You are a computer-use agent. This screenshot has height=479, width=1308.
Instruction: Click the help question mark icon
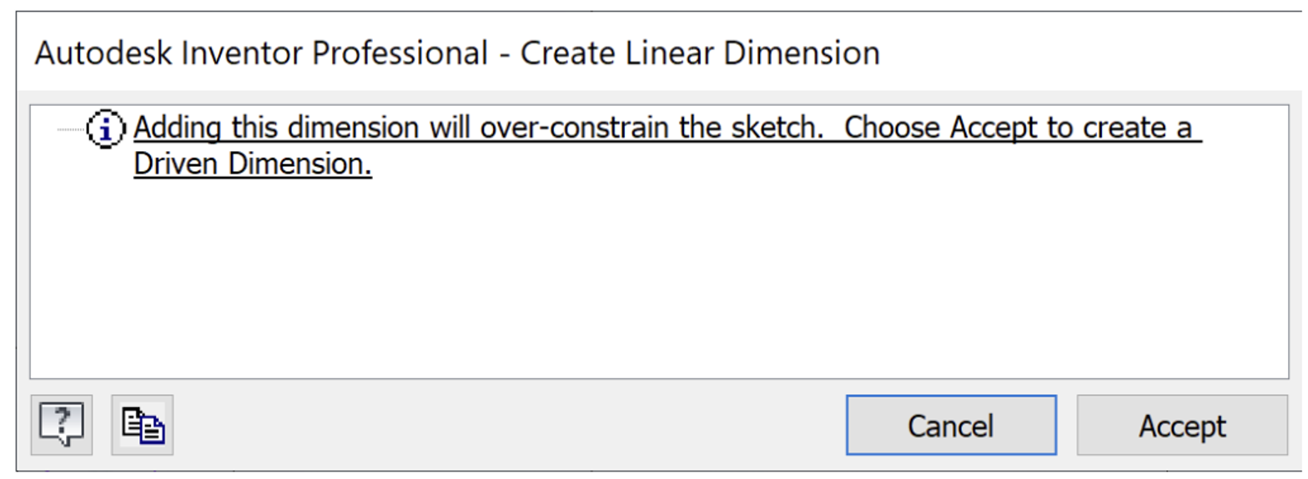tap(62, 425)
